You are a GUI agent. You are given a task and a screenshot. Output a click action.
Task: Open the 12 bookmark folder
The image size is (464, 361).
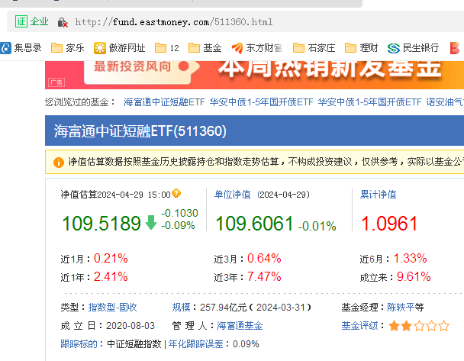[167, 48]
